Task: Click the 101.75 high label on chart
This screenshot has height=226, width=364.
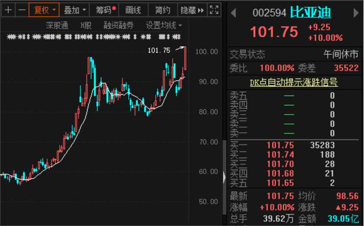Action: (159, 51)
